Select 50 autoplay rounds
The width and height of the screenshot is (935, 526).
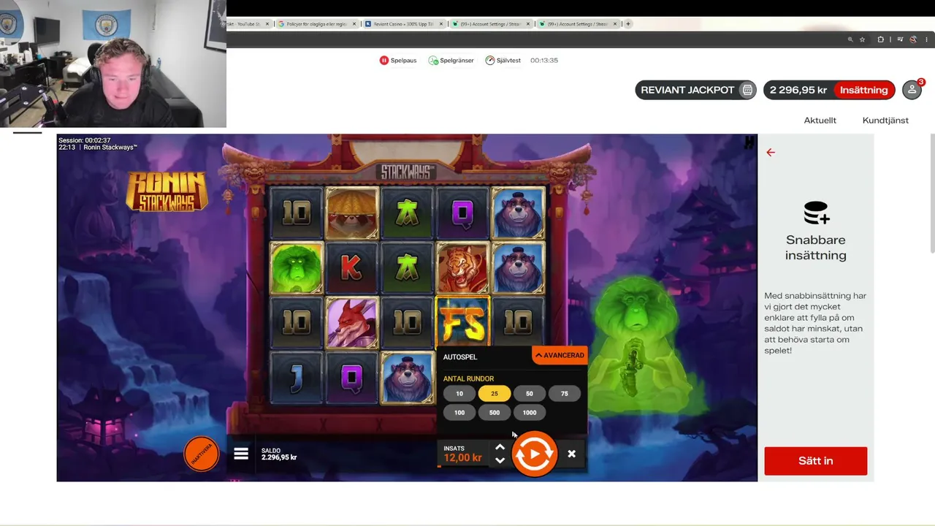pyautogui.click(x=530, y=394)
